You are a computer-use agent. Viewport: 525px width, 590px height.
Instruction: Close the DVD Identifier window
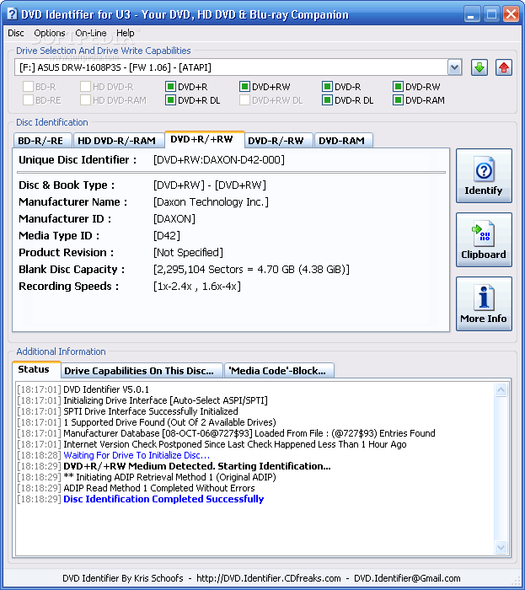[511, 14]
